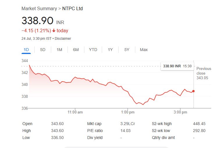This screenshot has height=148, width=224.
Task: Open the Market Summary breadcrumb link
Action: [x=39, y=9]
